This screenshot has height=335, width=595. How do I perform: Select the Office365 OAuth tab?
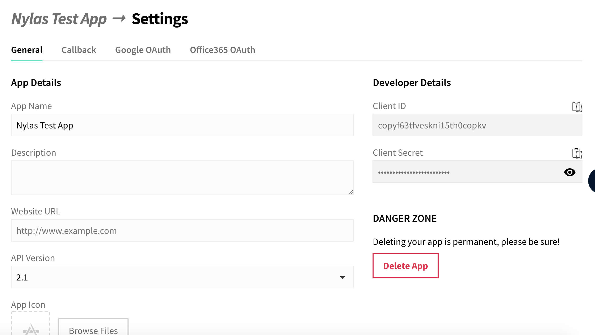coord(222,50)
